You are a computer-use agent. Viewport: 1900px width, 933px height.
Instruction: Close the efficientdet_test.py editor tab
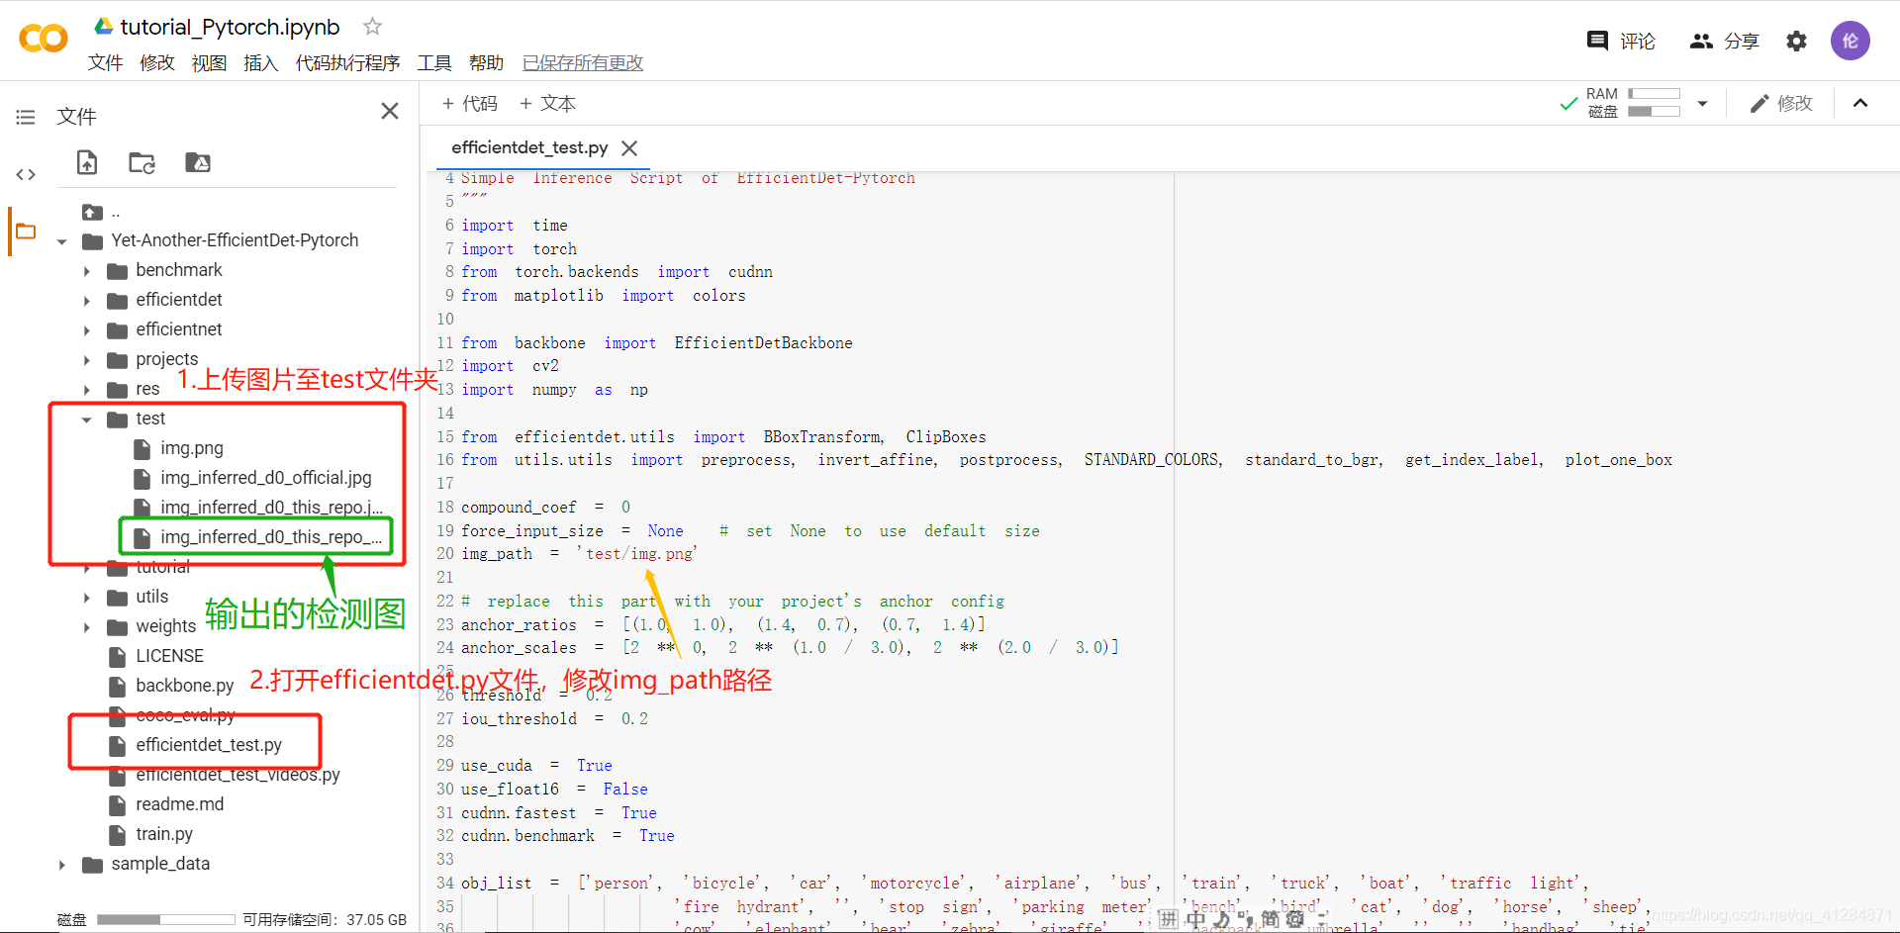point(629,148)
